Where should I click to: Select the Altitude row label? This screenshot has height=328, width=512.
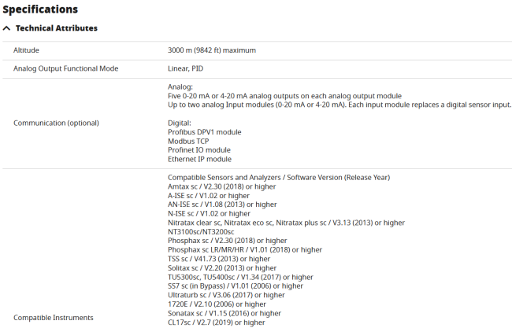[x=26, y=50]
